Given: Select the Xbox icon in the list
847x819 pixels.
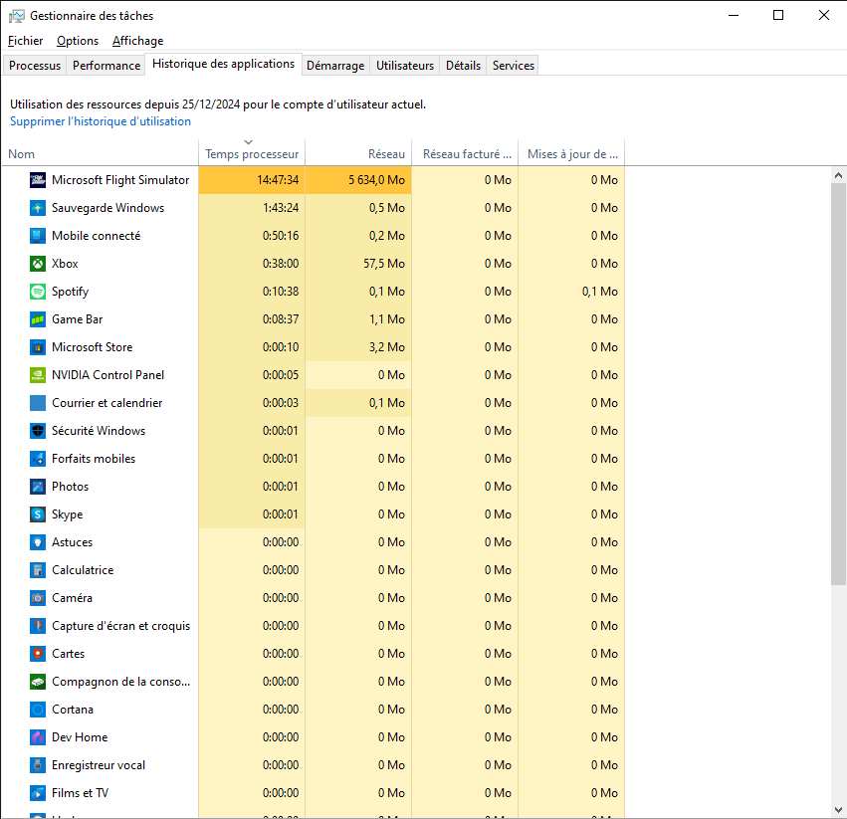Looking at the screenshot, I should click(x=37, y=264).
